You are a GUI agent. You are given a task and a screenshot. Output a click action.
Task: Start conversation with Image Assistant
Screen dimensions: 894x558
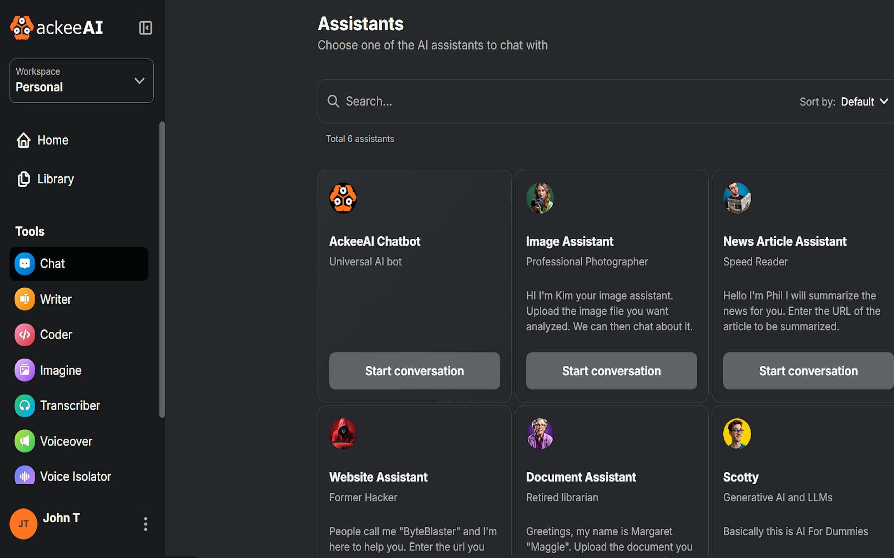coord(611,371)
